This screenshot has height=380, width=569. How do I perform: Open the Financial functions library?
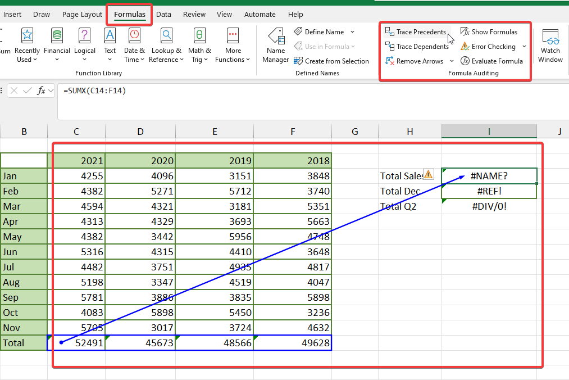coord(57,37)
